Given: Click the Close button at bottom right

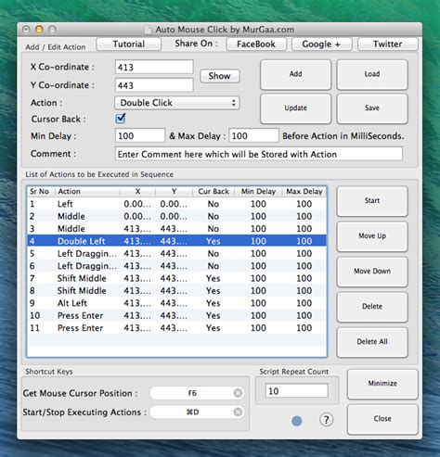Looking at the screenshot, I should click(x=382, y=419).
